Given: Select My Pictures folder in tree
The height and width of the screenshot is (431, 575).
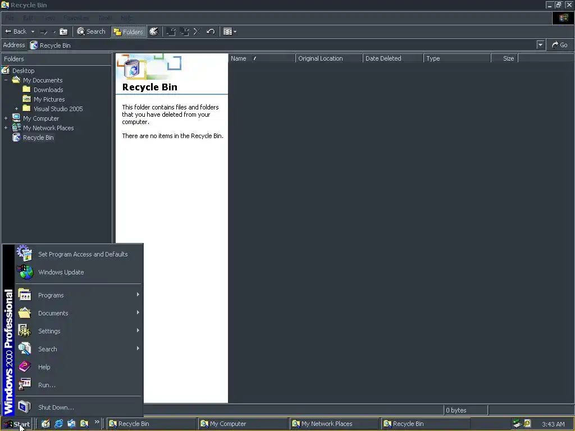Looking at the screenshot, I should (49, 99).
